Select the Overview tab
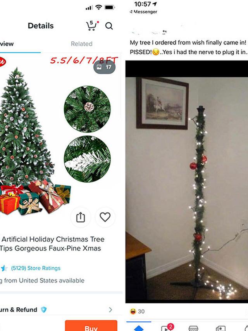This screenshot has width=248, height=331. (7, 44)
